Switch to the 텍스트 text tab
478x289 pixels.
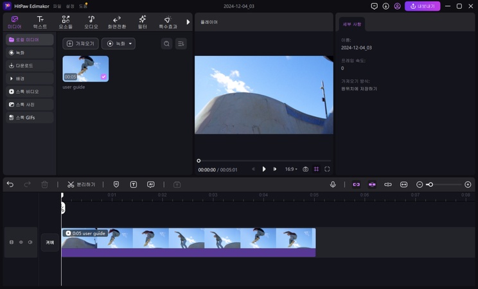click(x=40, y=22)
